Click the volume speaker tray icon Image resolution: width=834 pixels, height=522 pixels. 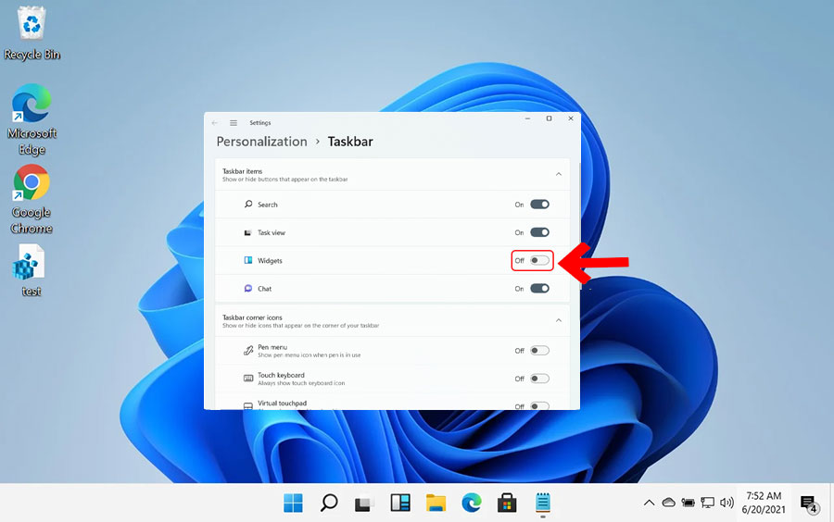click(727, 503)
